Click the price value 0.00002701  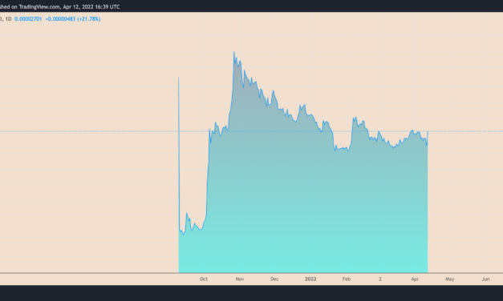[28, 19]
